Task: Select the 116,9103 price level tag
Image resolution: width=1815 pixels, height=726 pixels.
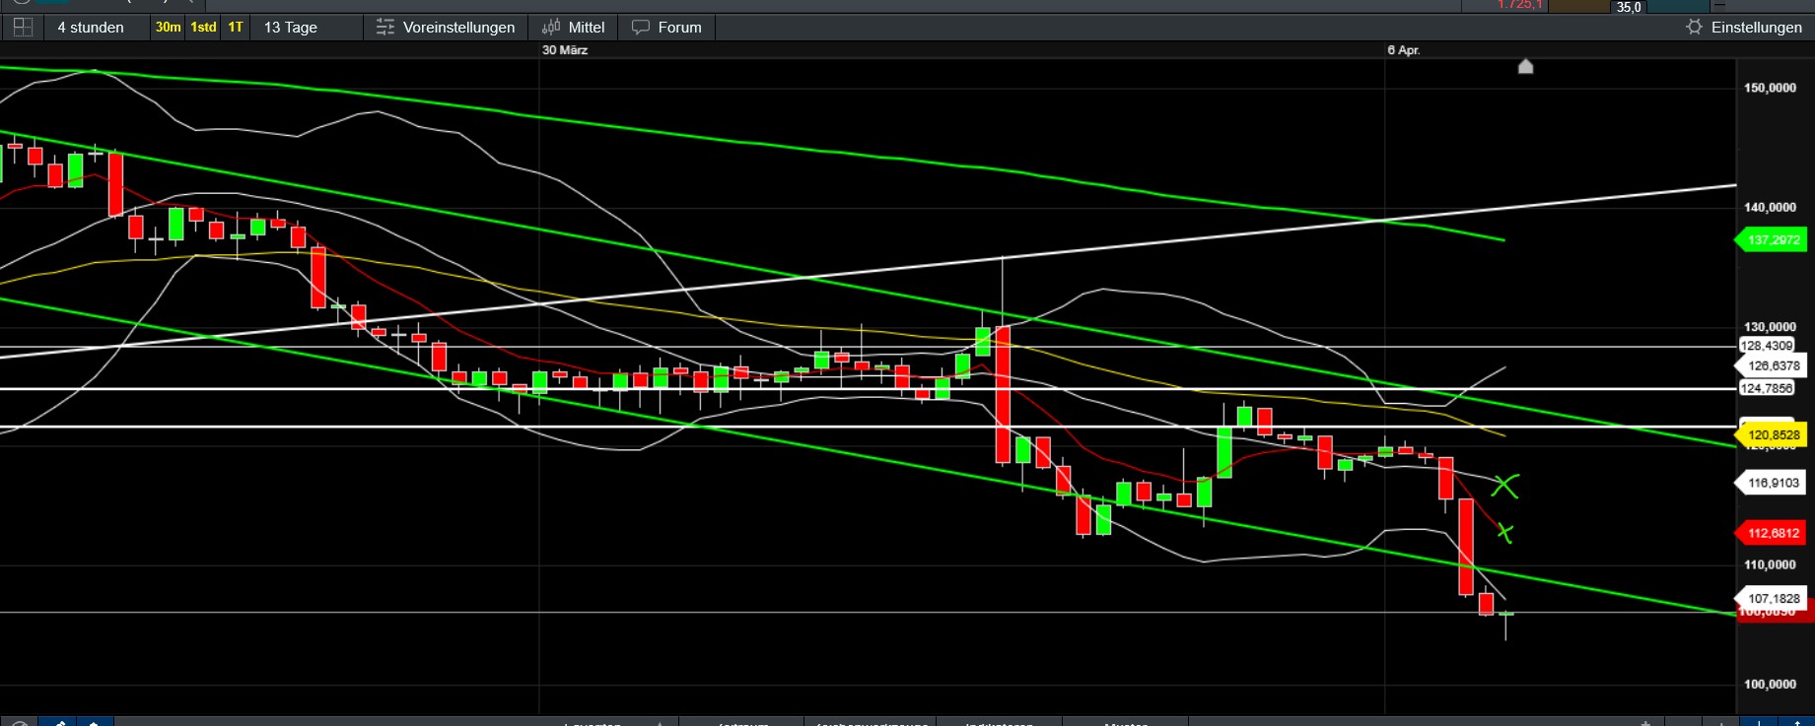Action: click(1774, 483)
